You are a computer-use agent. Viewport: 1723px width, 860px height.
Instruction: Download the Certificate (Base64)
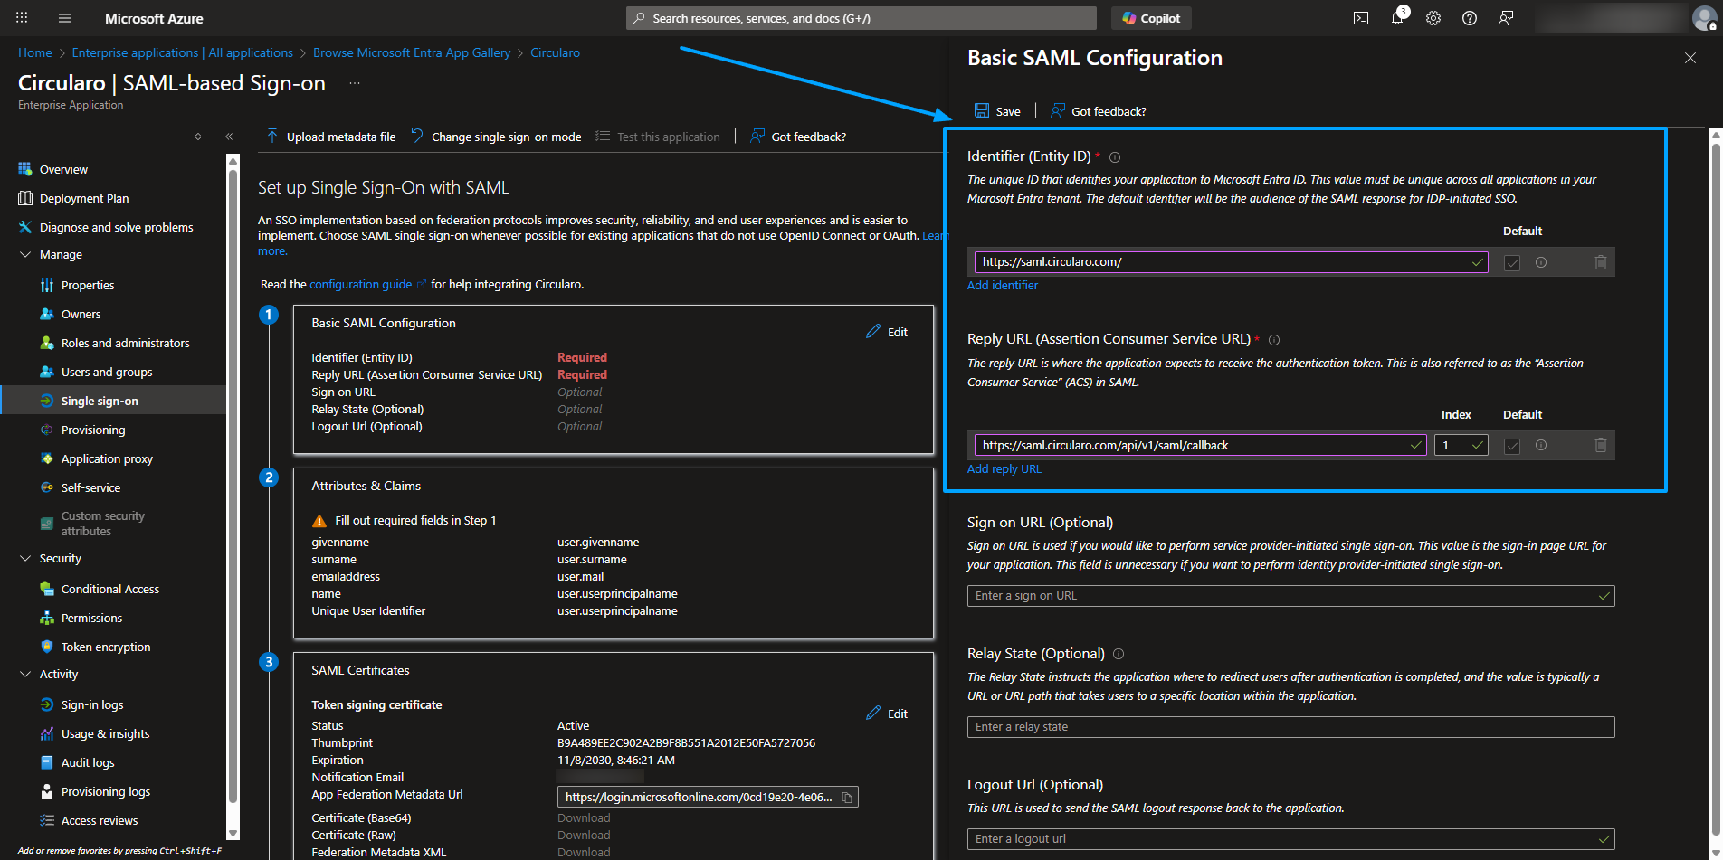tap(583, 817)
